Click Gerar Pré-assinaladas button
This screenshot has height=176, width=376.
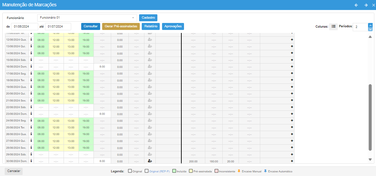click(121, 26)
